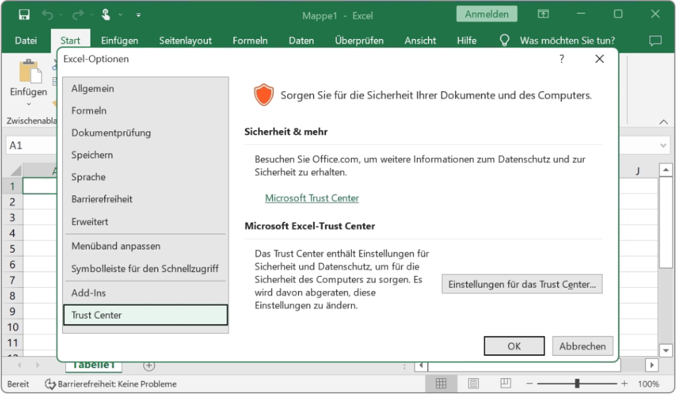676x394 pixels.
Task: Save the workbook from the Quick Access Toolbar
Action: 26,13
